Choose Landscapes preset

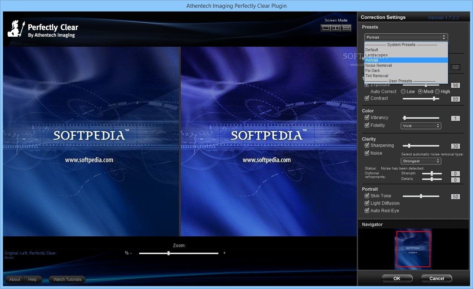pos(406,55)
